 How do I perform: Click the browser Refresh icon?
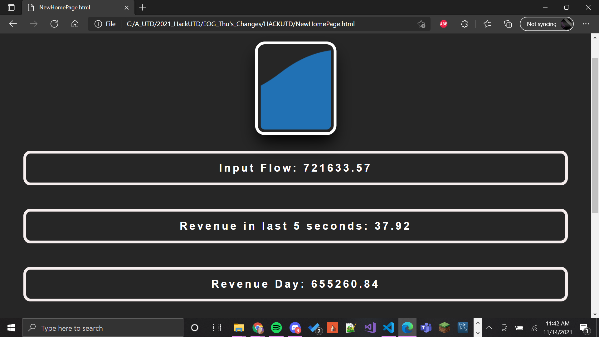click(x=54, y=24)
